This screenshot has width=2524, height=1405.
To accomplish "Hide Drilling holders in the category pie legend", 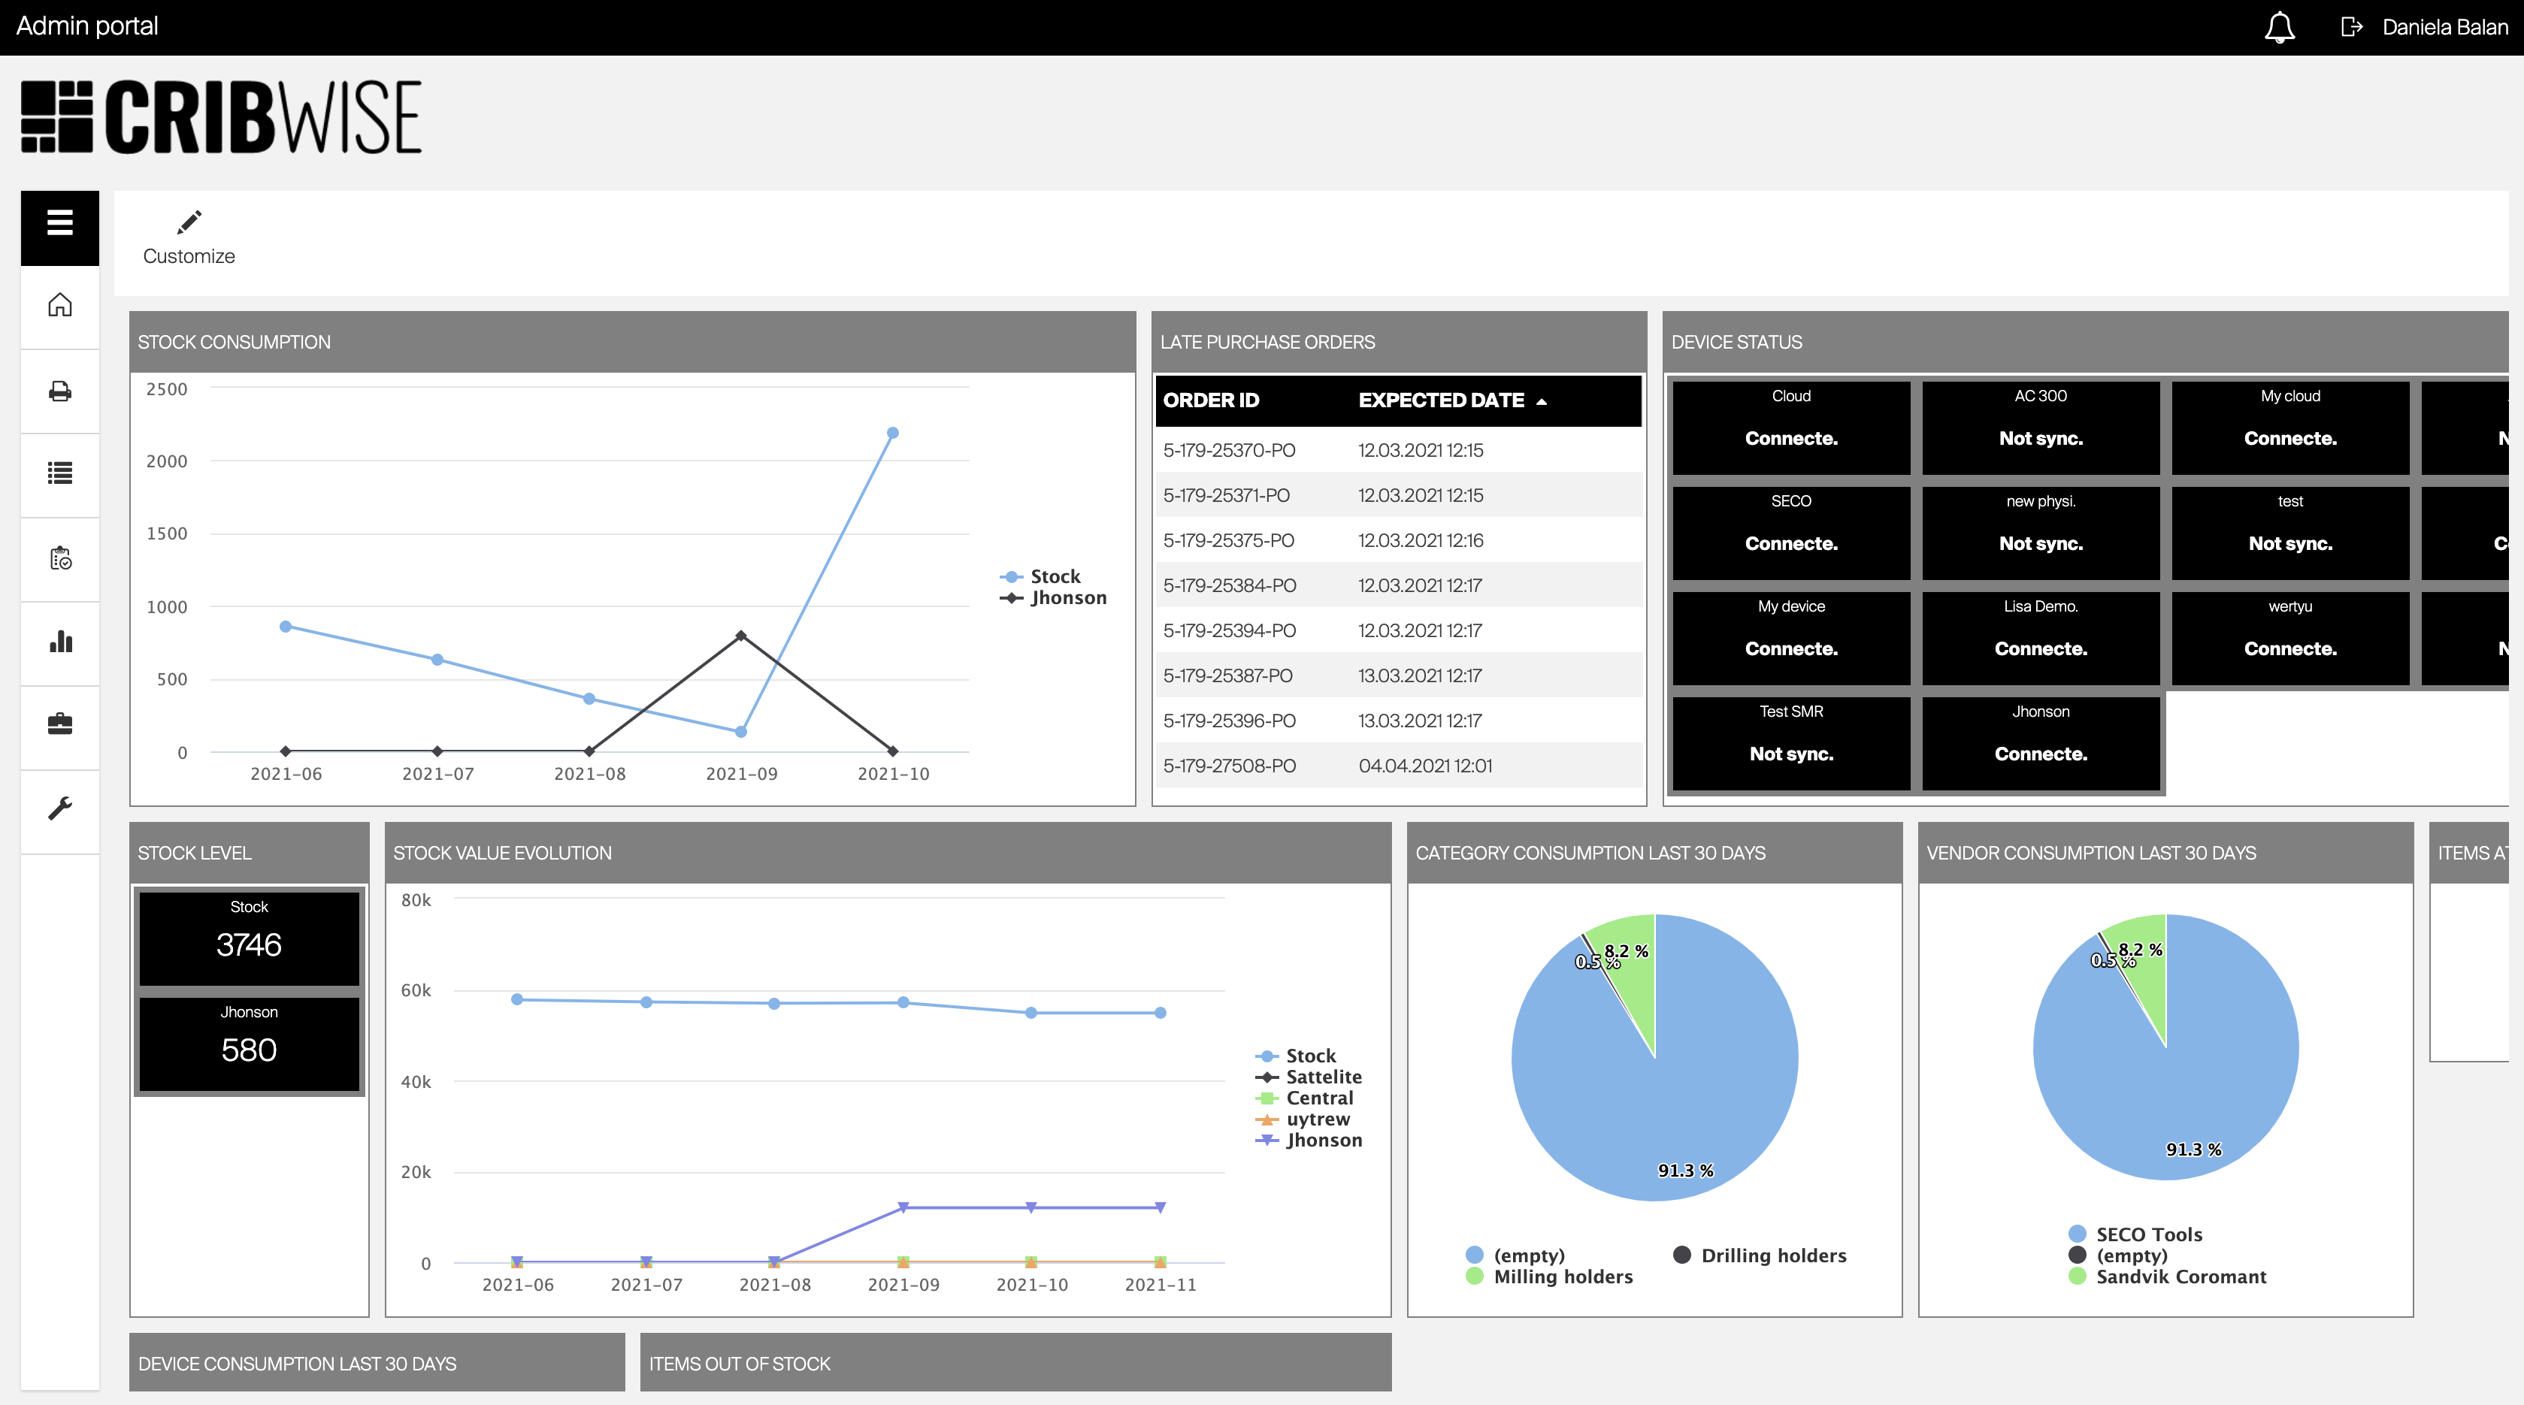I will [1772, 1255].
